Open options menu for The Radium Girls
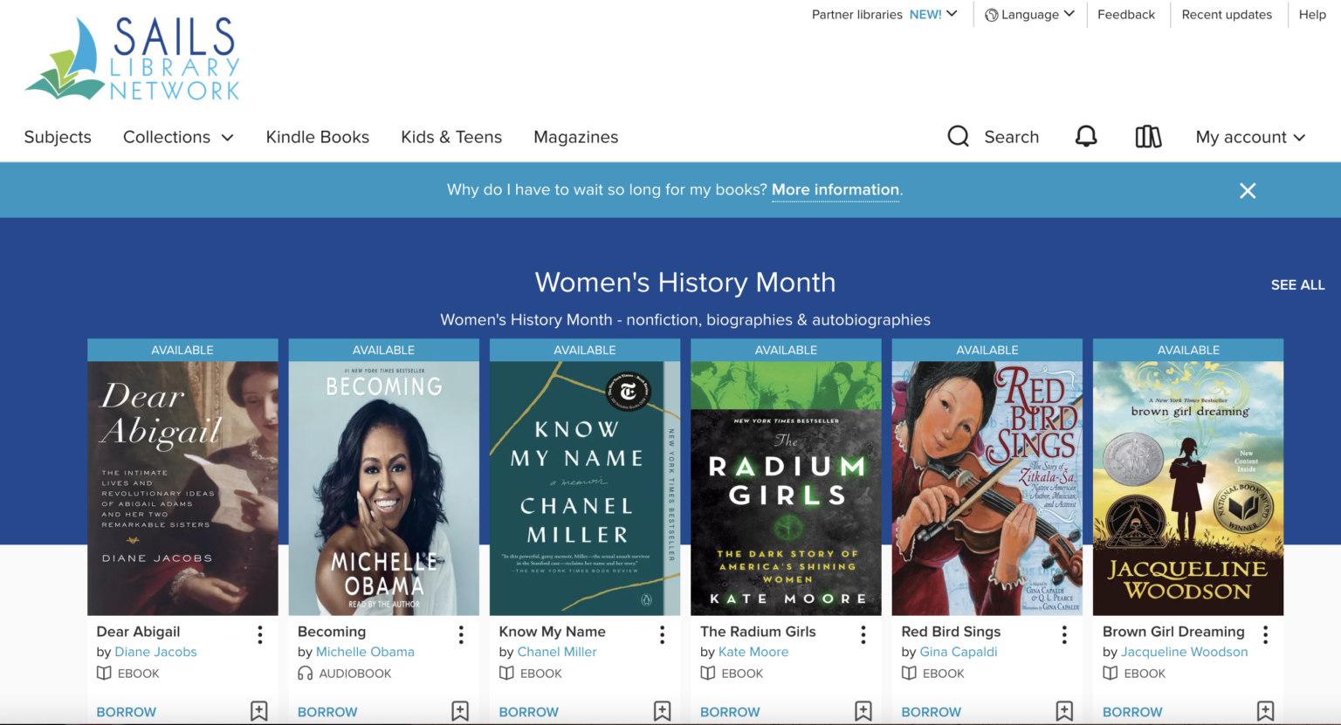The height and width of the screenshot is (725, 1341). click(863, 634)
